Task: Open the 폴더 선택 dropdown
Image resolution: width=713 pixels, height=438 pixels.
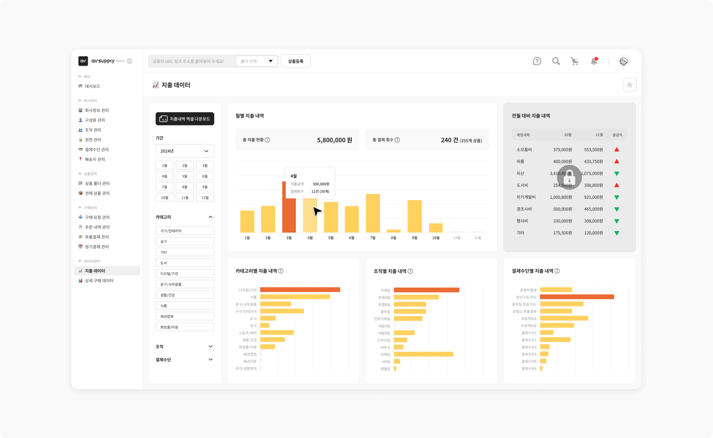Action: [x=256, y=61]
